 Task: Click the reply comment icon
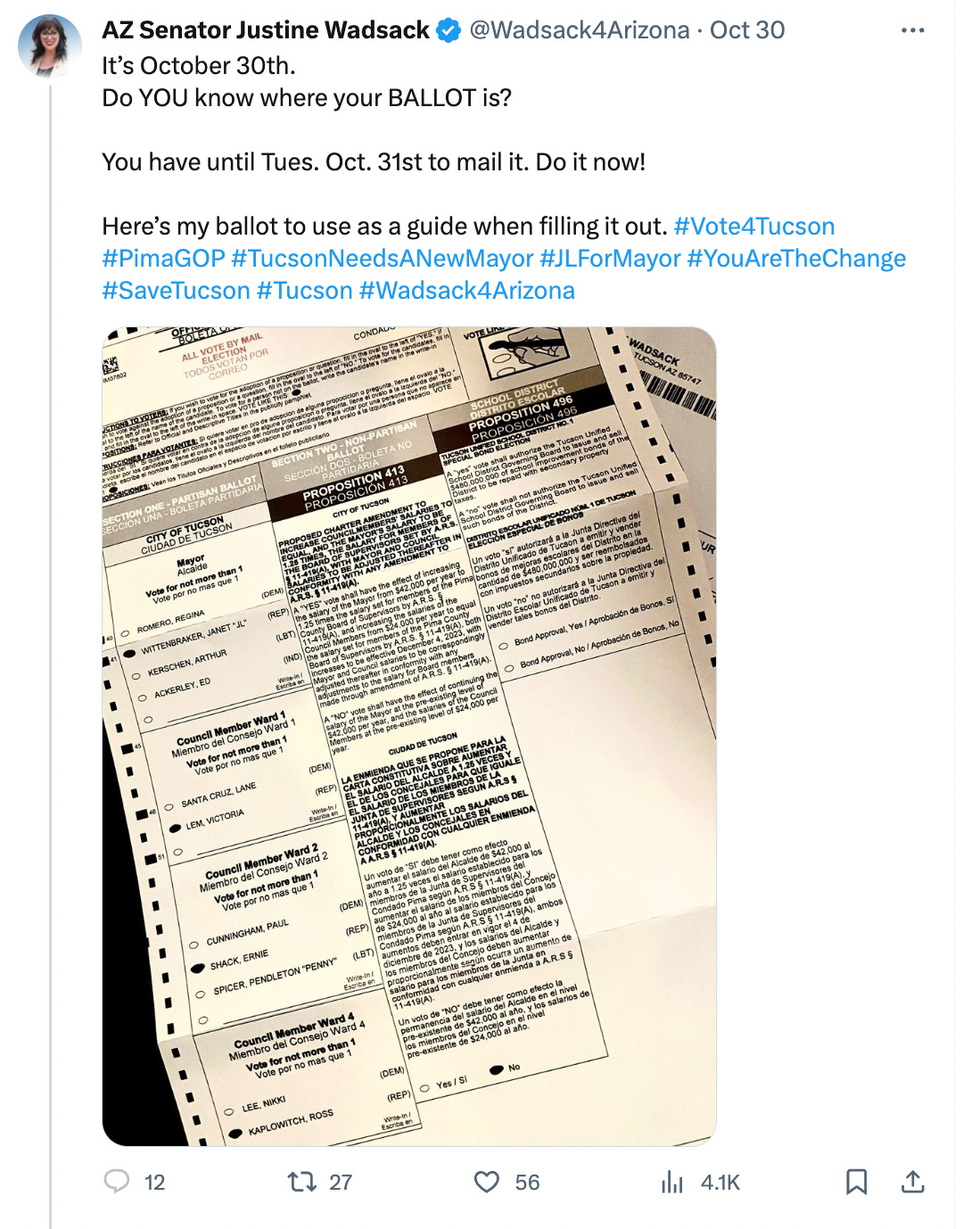tap(117, 1182)
